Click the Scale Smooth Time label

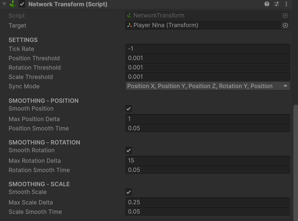(x=35, y=212)
